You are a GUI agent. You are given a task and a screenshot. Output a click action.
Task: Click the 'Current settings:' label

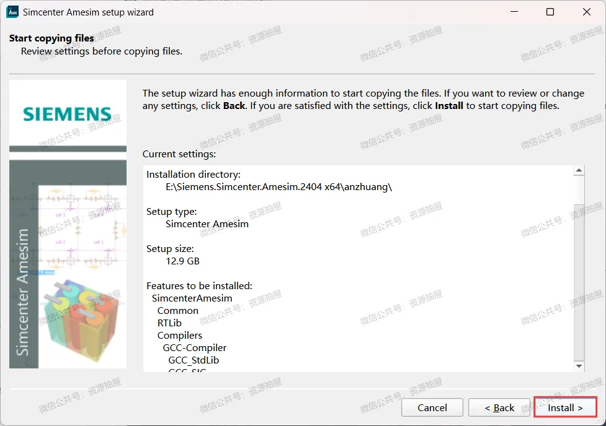point(179,154)
